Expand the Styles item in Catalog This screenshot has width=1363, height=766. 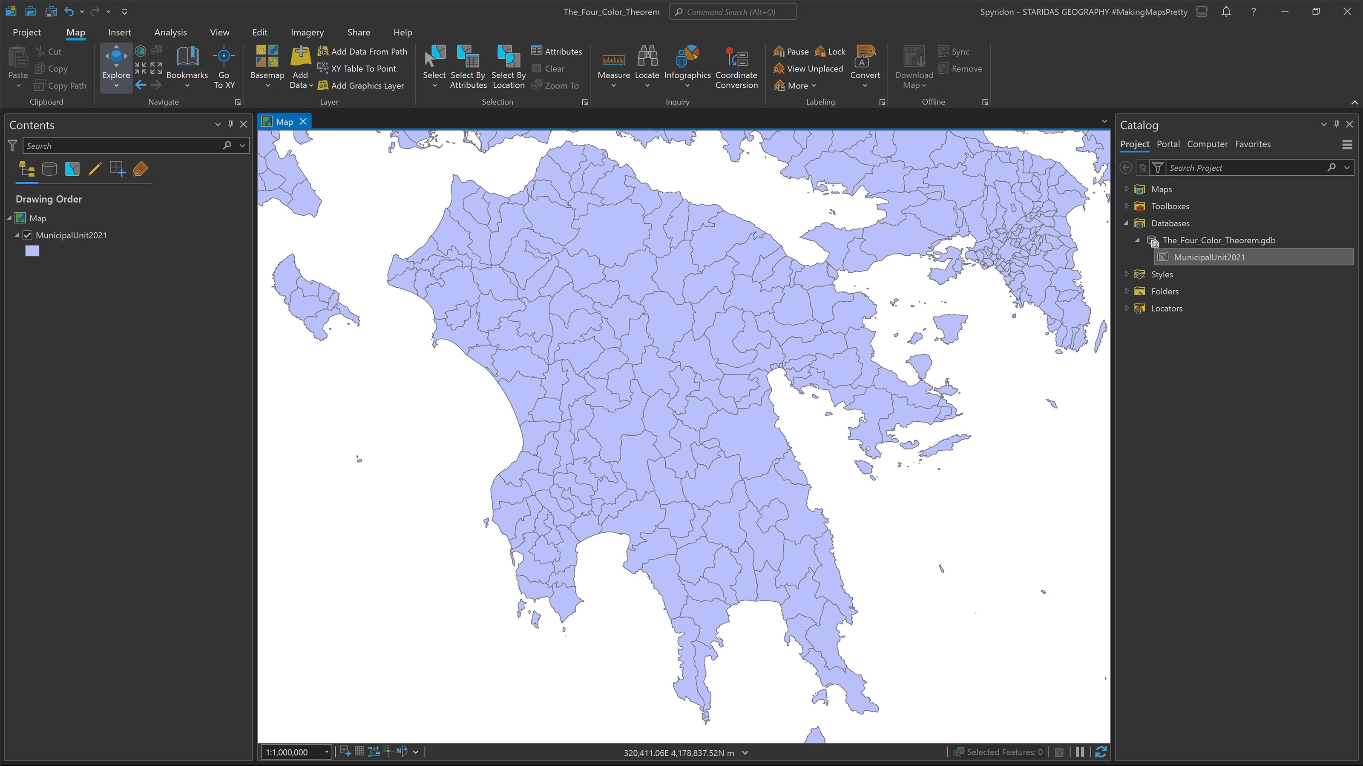[x=1127, y=274]
